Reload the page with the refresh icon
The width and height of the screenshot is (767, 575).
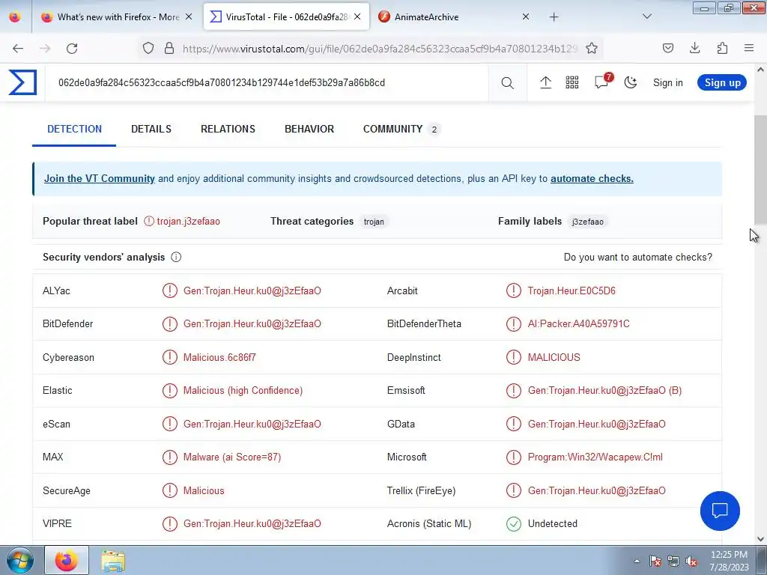tap(72, 49)
